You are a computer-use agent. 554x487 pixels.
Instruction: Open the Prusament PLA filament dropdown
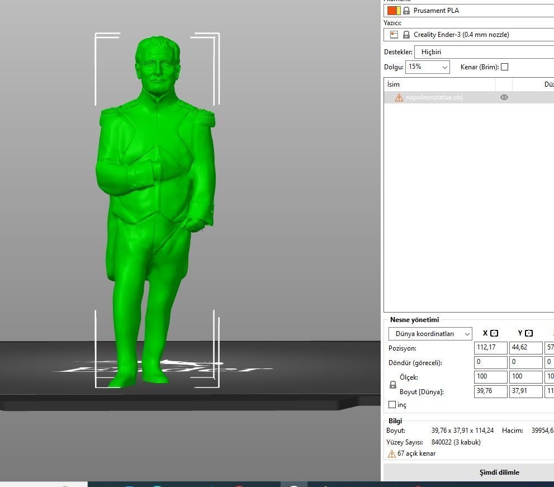[x=468, y=11]
